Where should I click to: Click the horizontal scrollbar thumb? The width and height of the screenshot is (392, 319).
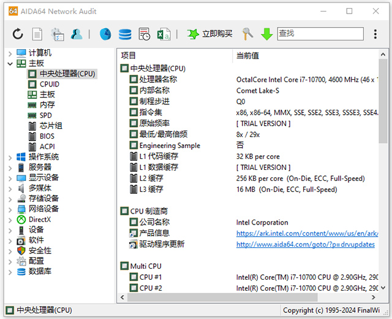click(x=222, y=297)
